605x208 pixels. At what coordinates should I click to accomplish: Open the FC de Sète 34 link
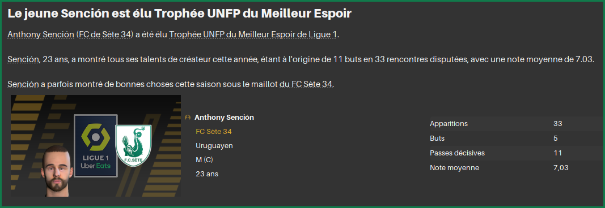pyautogui.click(x=105, y=34)
